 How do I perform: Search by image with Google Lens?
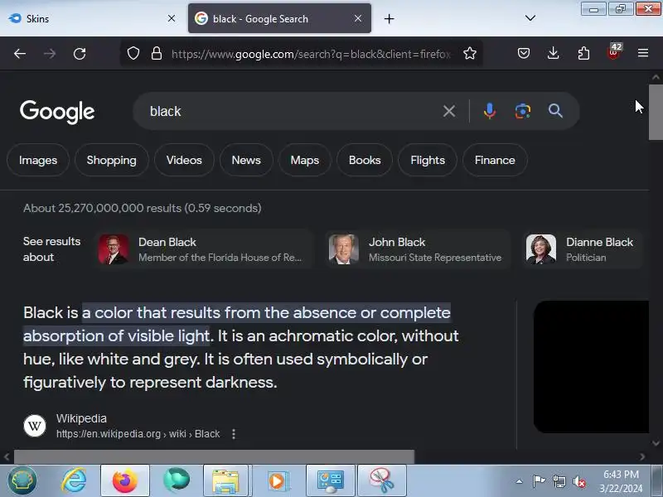(523, 111)
